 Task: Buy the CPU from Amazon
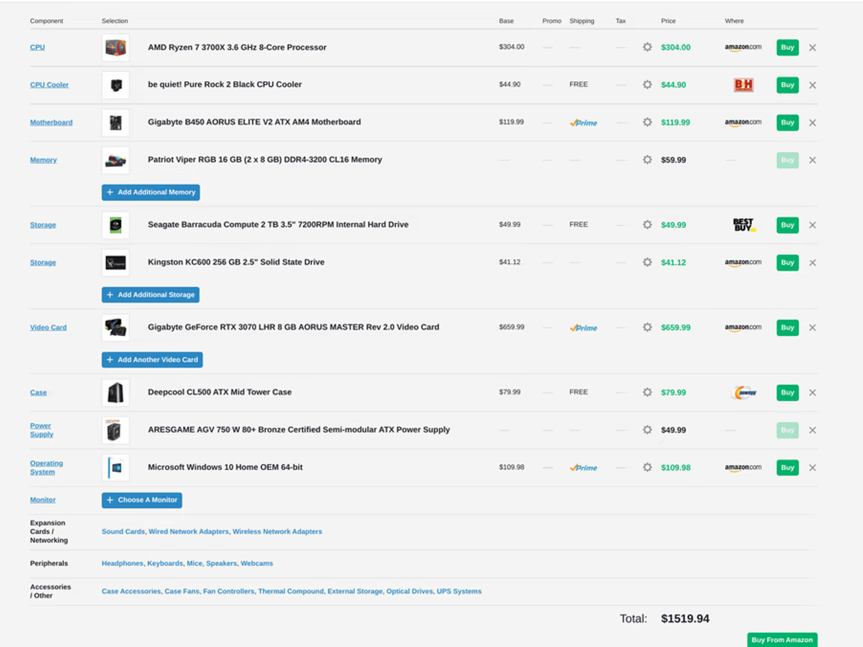787,47
